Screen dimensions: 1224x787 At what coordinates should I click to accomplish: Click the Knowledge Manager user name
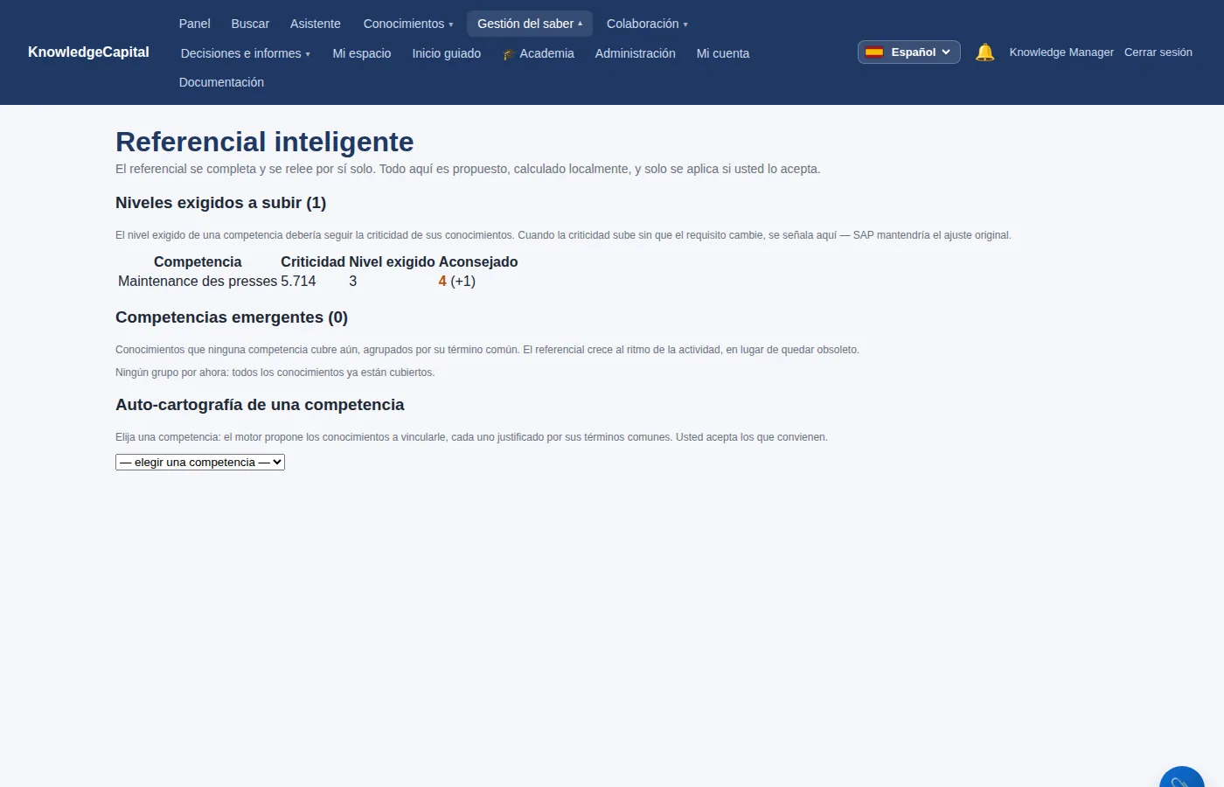coord(1061,52)
